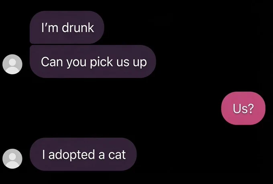This screenshot has height=184, width=273.
Task: Click the word 'us' in 'Can you pick us up'
Action: (x=123, y=63)
